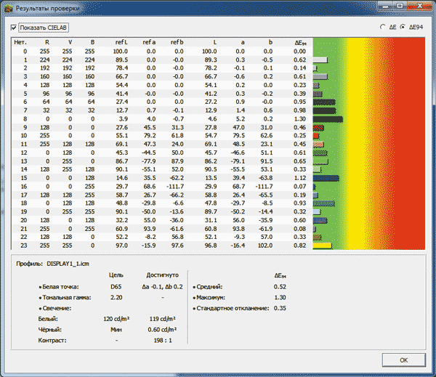Click the dark red bar for row 9
The image size is (436, 377).
point(318,128)
